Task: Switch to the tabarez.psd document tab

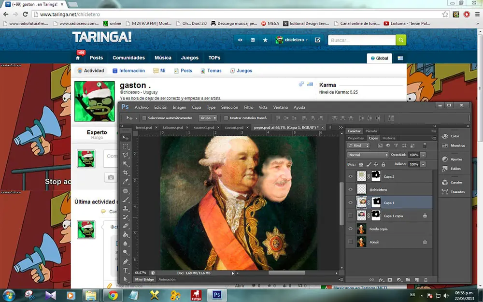Action: pyautogui.click(x=173, y=127)
